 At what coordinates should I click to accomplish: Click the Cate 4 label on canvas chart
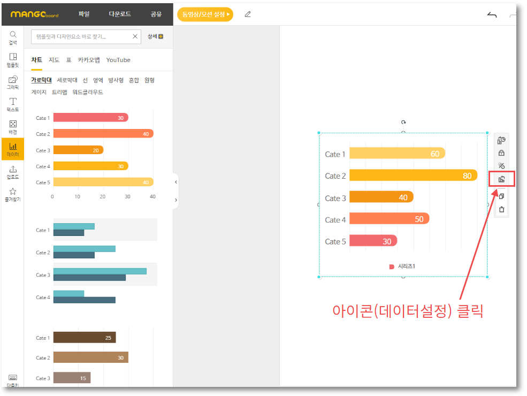[335, 220]
